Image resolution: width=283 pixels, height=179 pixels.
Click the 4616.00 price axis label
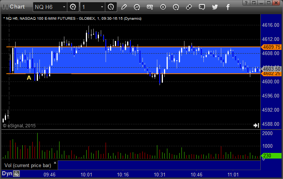(271, 25)
